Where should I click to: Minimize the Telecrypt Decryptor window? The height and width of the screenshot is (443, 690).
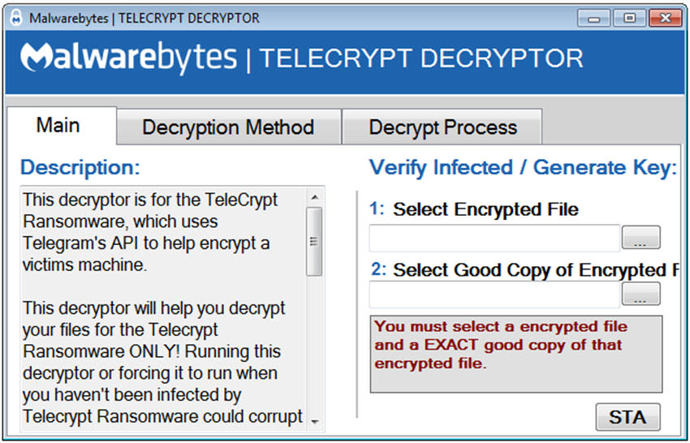tap(595, 17)
